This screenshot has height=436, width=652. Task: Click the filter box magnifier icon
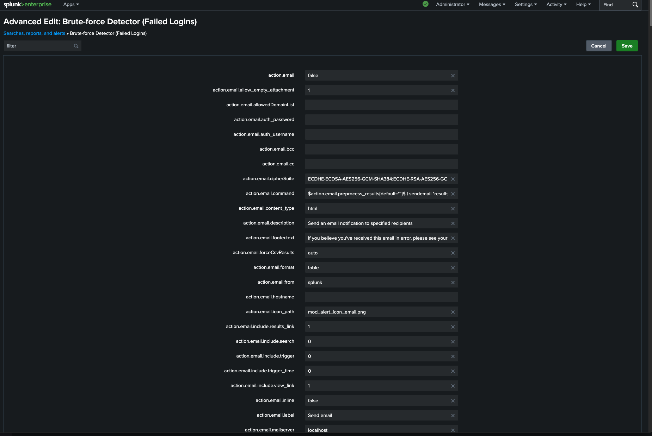tap(76, 46)
